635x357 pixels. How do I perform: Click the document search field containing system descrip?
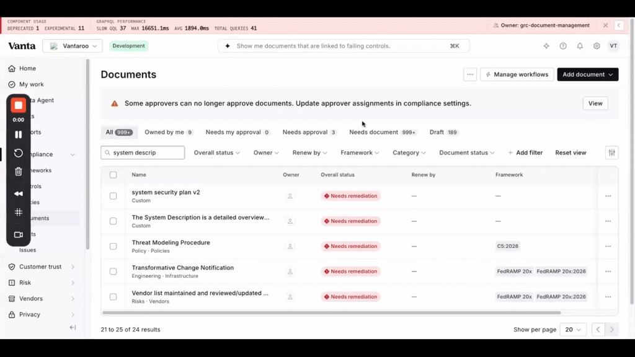[x=143, y=152]
